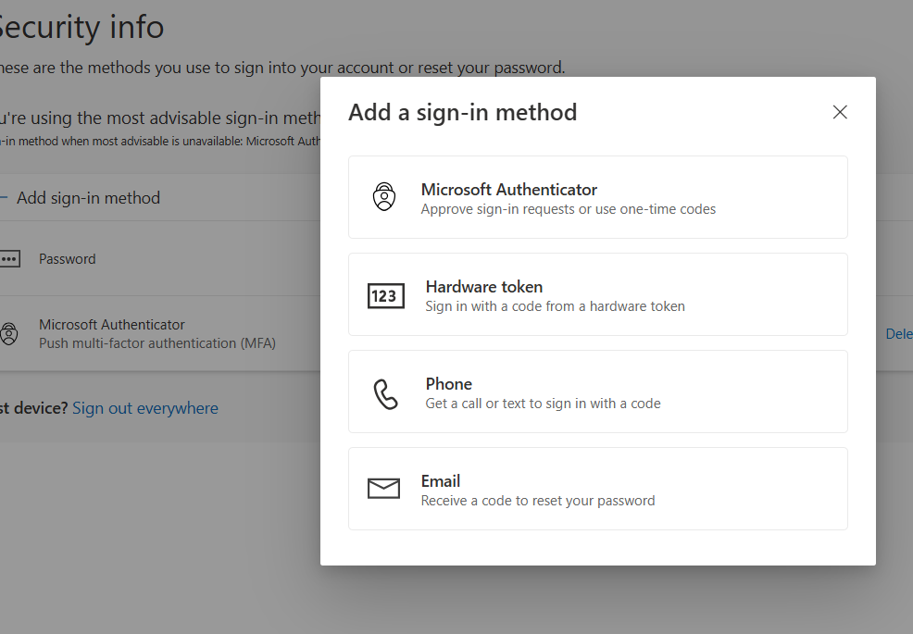Click the Authenticator icon beside Push MFA entry

click(8, 333)
